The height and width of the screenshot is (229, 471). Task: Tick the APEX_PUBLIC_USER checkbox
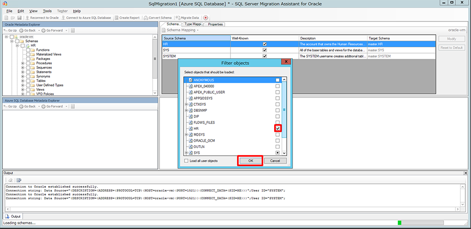pyautogui.click(x=278, y=92)
